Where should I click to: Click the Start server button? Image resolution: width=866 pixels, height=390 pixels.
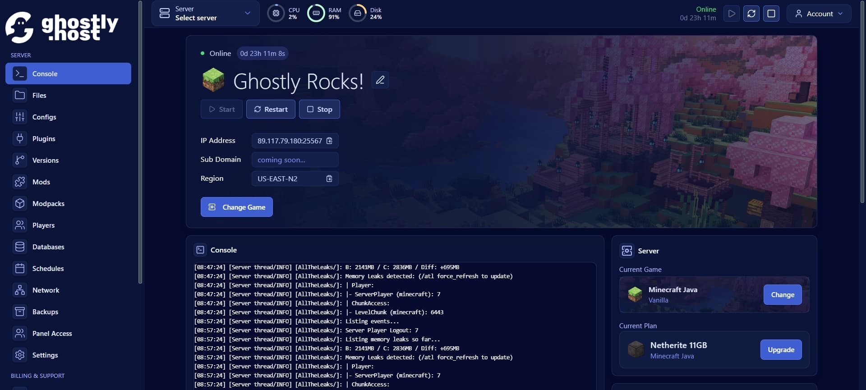[221, 109]
